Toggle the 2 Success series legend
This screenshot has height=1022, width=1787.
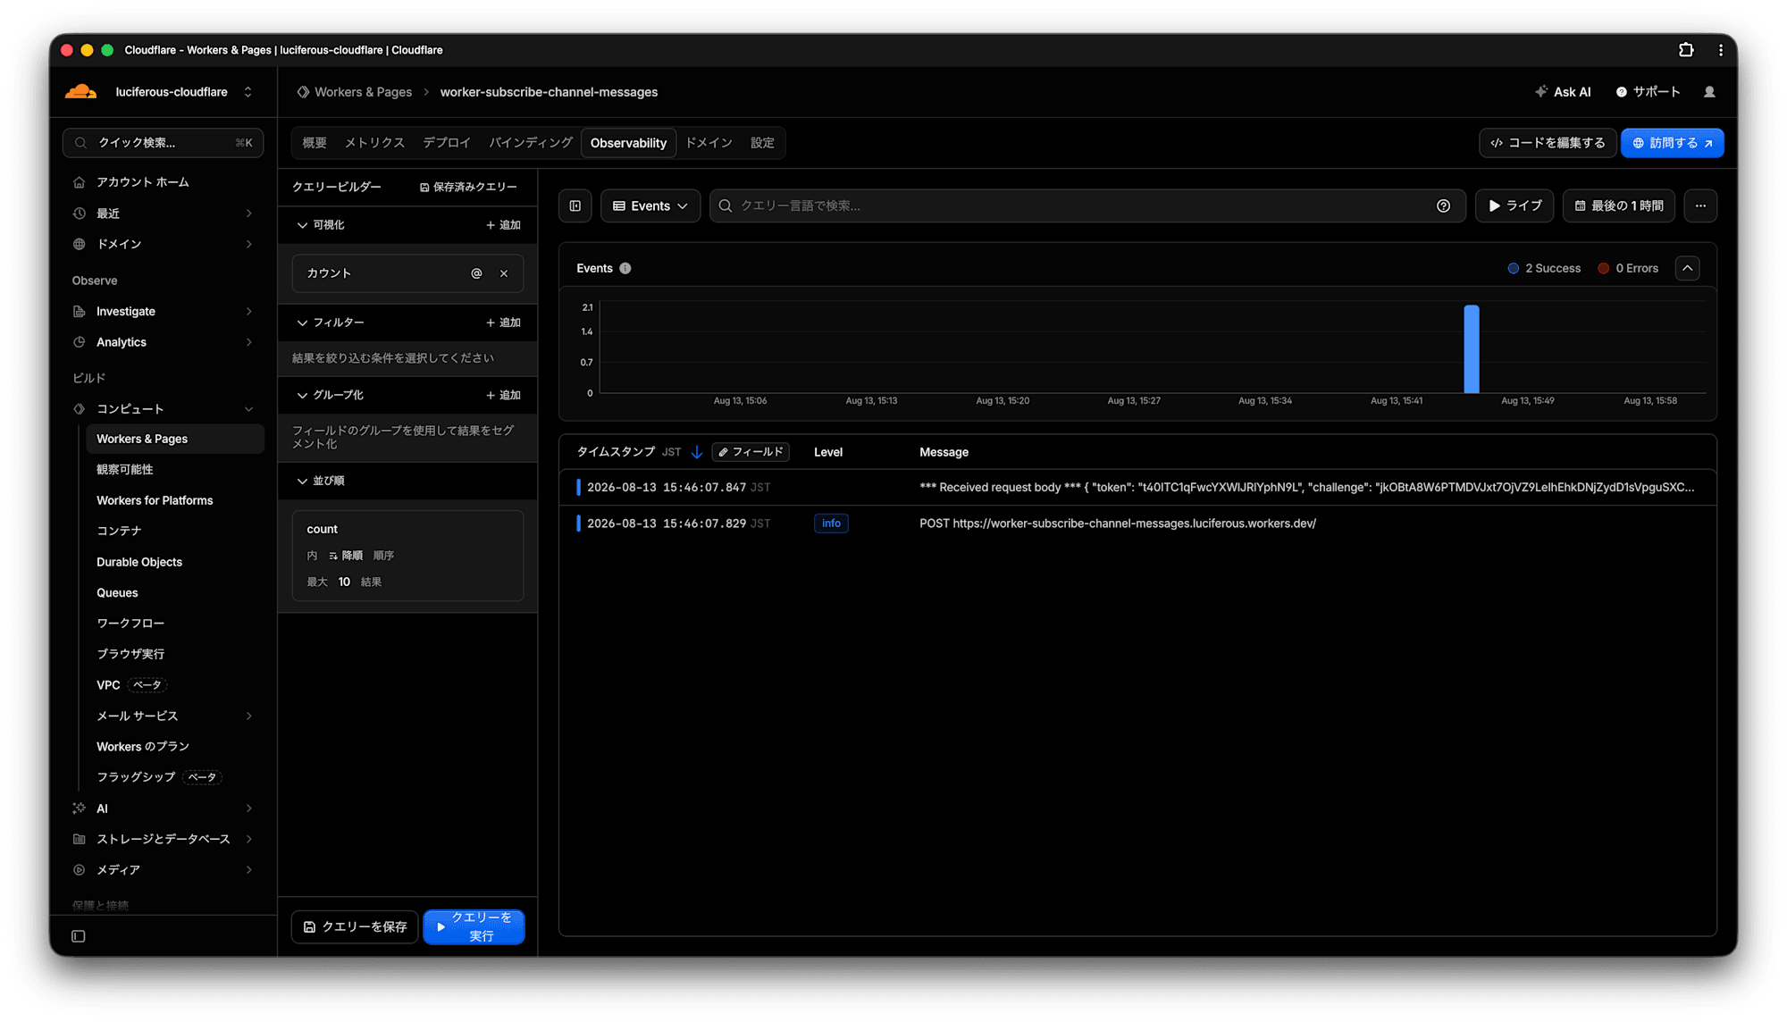coord(1544,268)
